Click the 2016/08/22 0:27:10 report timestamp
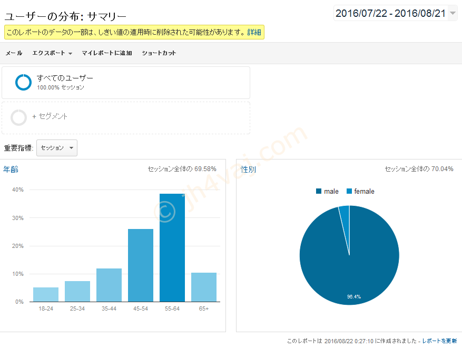The image size is (462, 349). 349,341
